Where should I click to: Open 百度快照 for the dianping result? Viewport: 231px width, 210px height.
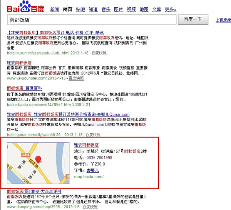tap(90, 207)
